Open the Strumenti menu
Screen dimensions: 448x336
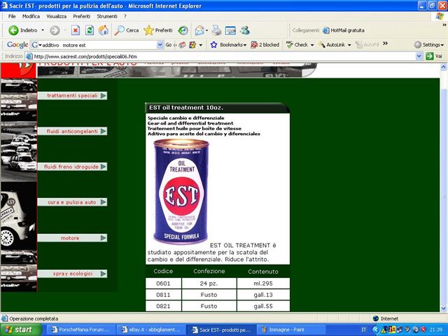[107, 16]
